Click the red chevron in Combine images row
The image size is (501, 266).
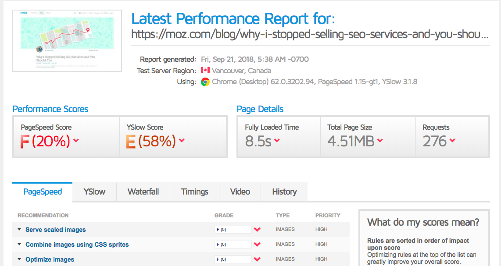[257, 244]
